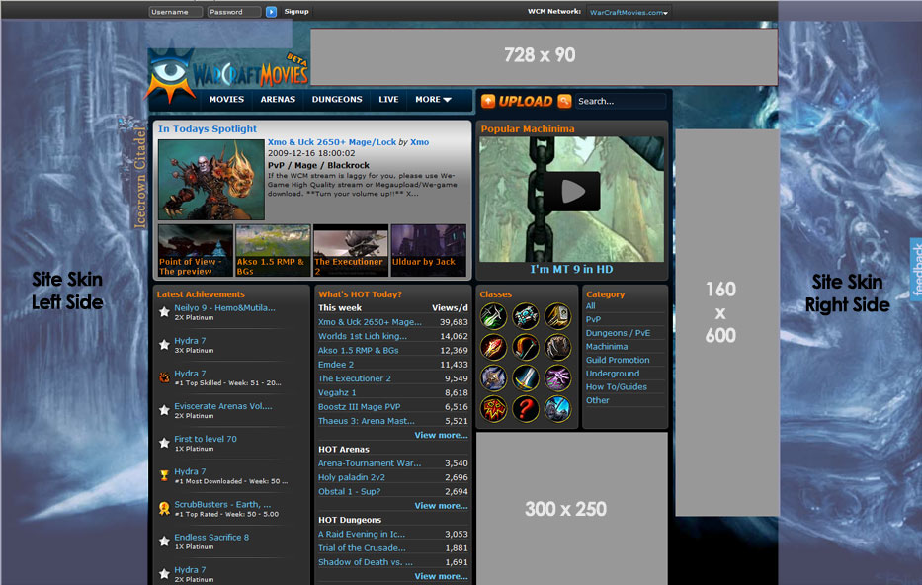Select the green dagger class icon
Screen dimensions: 922x585
pos(493,316)
